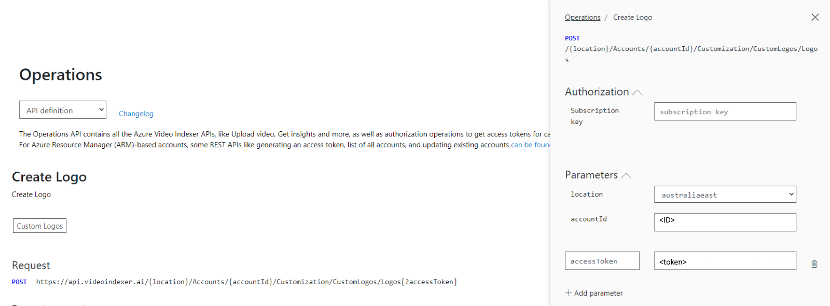Open the Changelog link
The height and width of the screenshot is (306, 830).
pyautogui.click(x=136, y=114)
